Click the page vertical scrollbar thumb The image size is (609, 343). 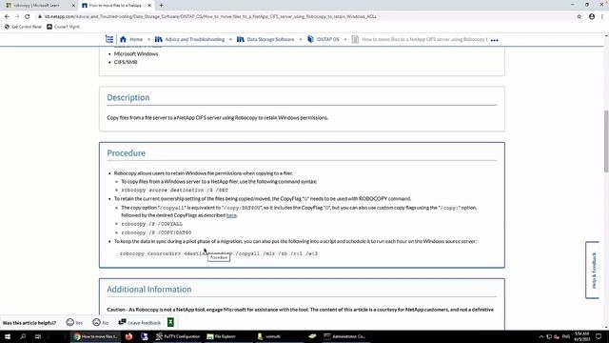click(x=606, y=141)
